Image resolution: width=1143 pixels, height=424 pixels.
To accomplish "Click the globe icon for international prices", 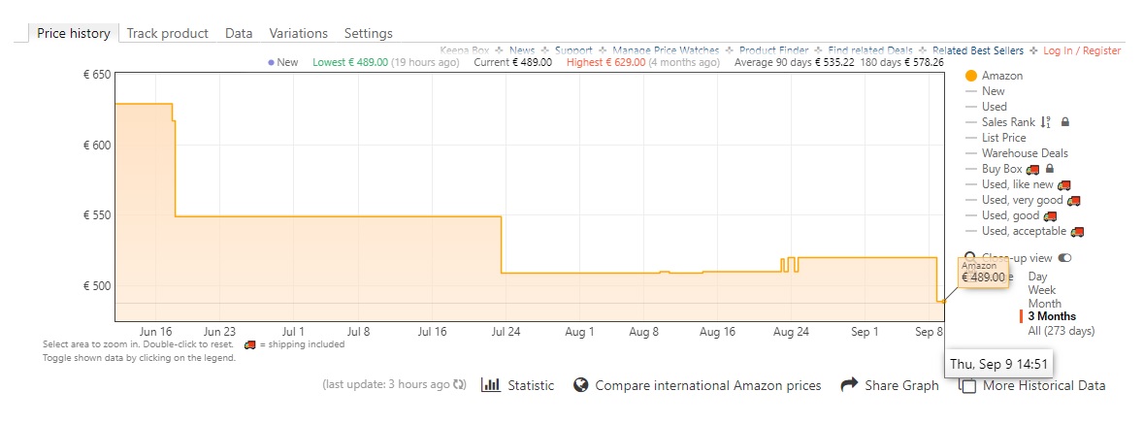I will pyautogui.click(x=581, y=385).
